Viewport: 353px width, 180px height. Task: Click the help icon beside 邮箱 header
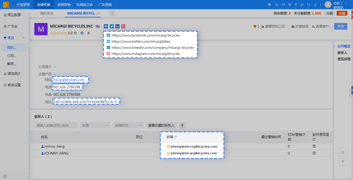pos(176,137)
